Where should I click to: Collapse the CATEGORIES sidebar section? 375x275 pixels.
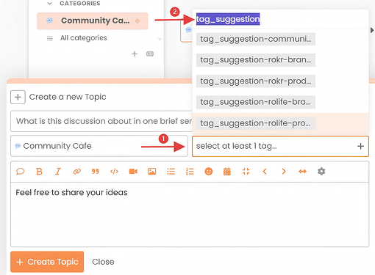pyautogui.click(x=50, y=4)
